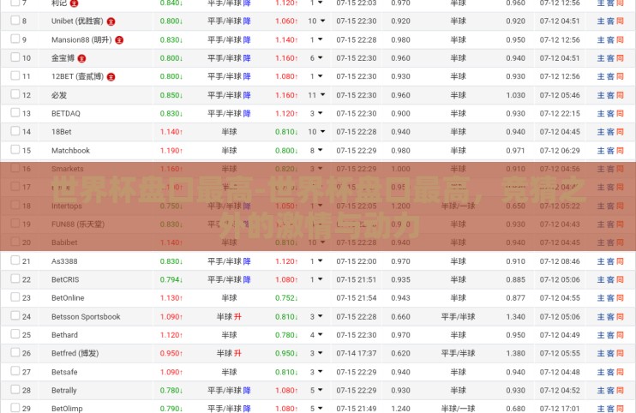Click the 1.380 odds in Betfred row
The height and width of the screenshot is (413, 636).
[x=515, y=353]
